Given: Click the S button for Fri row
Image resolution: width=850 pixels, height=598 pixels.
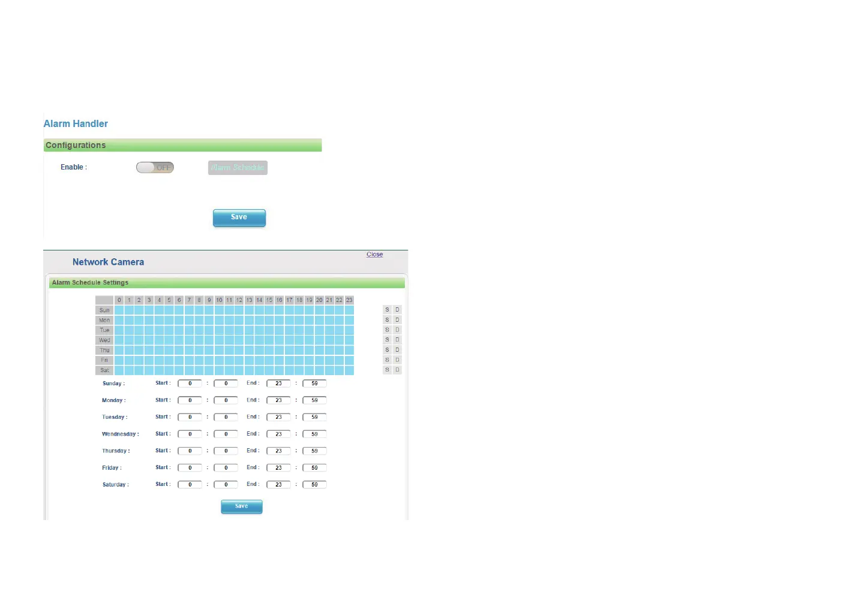Looking at the screenshot, I should pos(387,360).
